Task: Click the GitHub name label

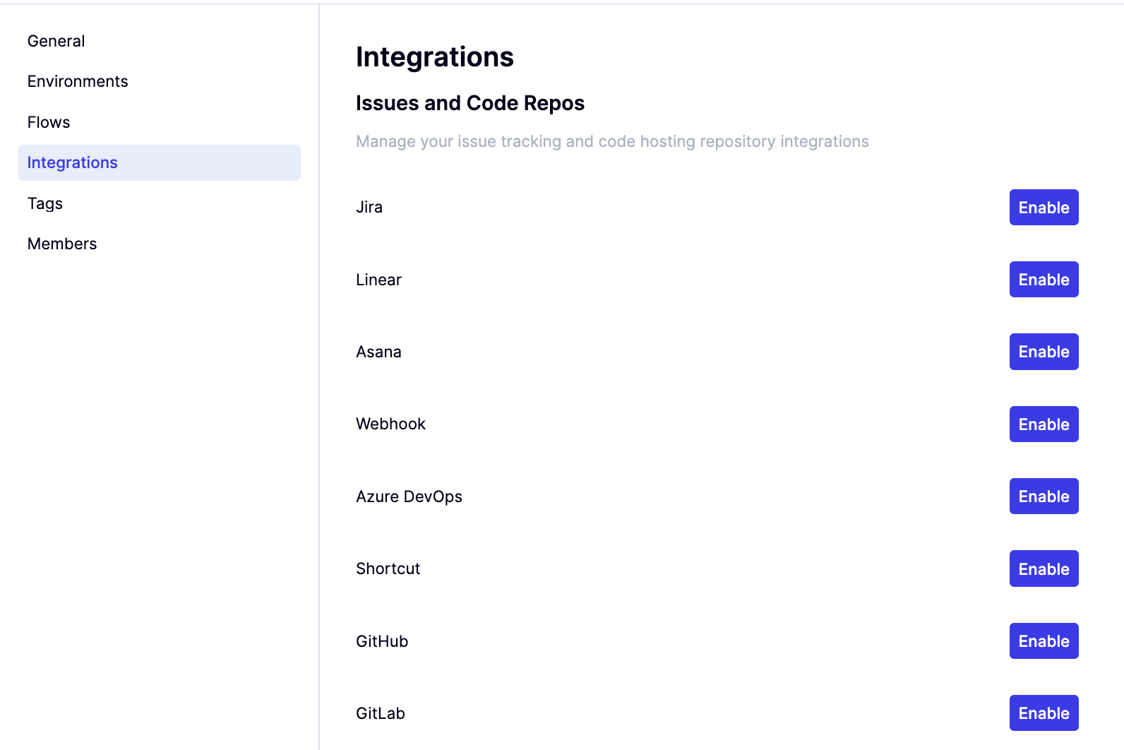Action: coord(382,641)
